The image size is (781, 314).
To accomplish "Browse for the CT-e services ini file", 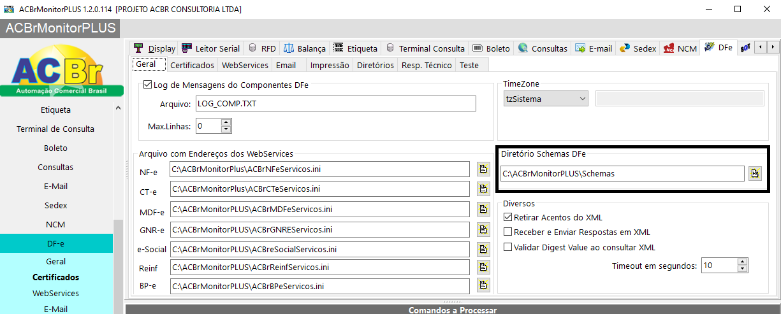I will click(x=483, y=189).
